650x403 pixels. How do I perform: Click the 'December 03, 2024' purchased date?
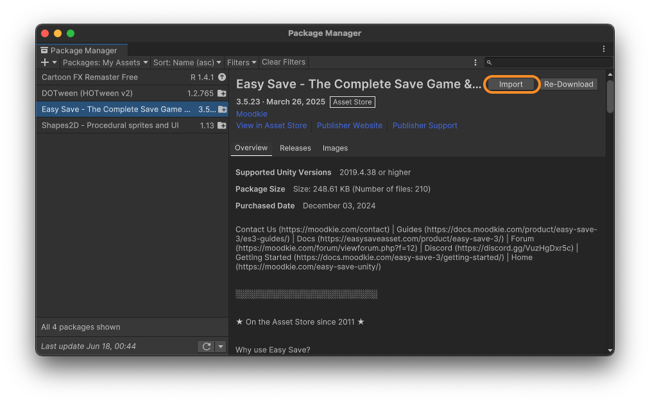339,206
